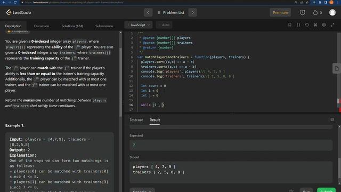
Task: Open the Problem List
Action: pyautogui.click(x=171, y=12)
